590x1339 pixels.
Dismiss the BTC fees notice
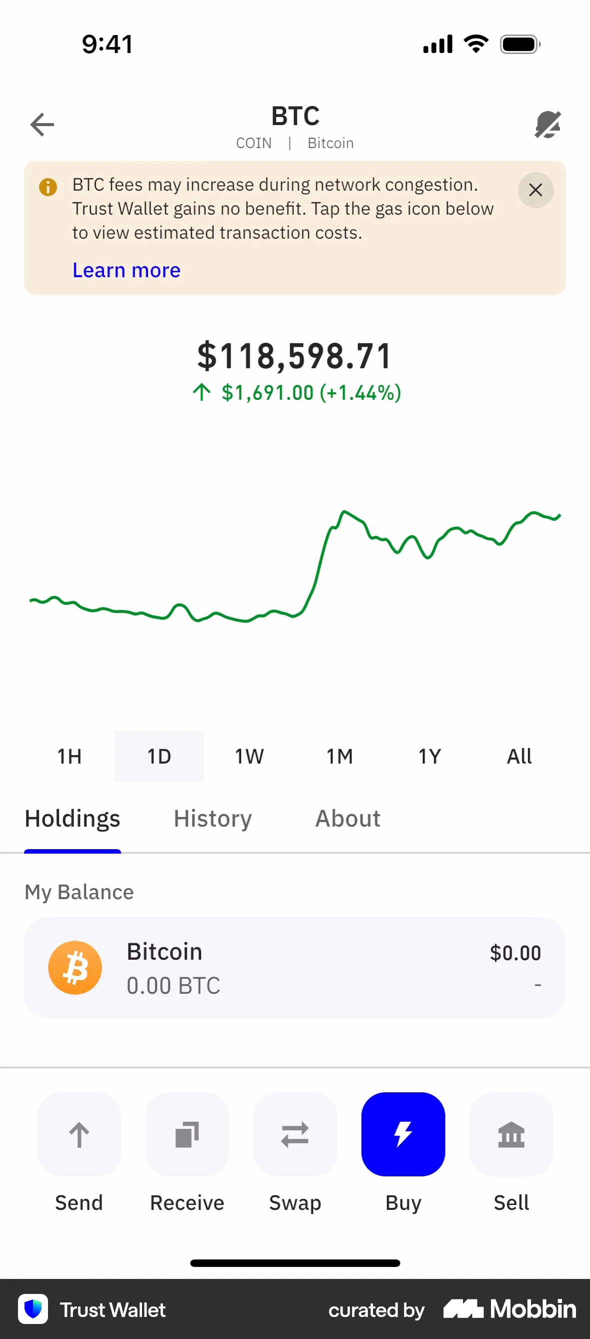[535, 190]
